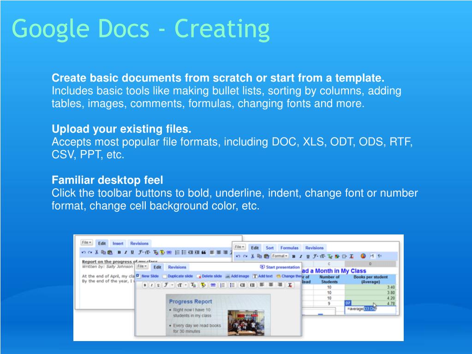Image resolution: width=472 pixels, height=354 pixels.
Task: Select the Edit tab in the document editor
Action: point(102,244)
